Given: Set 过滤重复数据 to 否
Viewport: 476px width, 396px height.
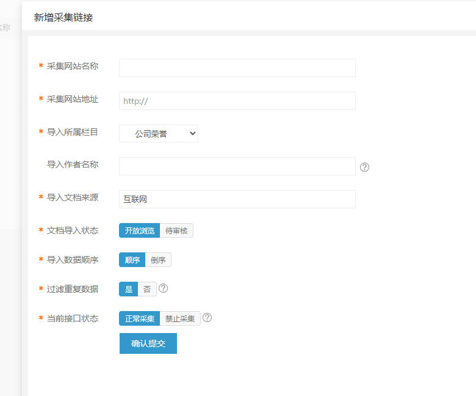Looking at the screenshot, I should tap(147, 289).
